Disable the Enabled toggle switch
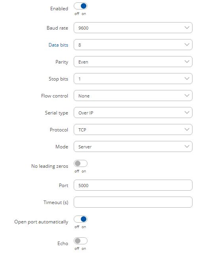This screenshot has height=255, width=204. pyautogui.click(x=81, y=6)
